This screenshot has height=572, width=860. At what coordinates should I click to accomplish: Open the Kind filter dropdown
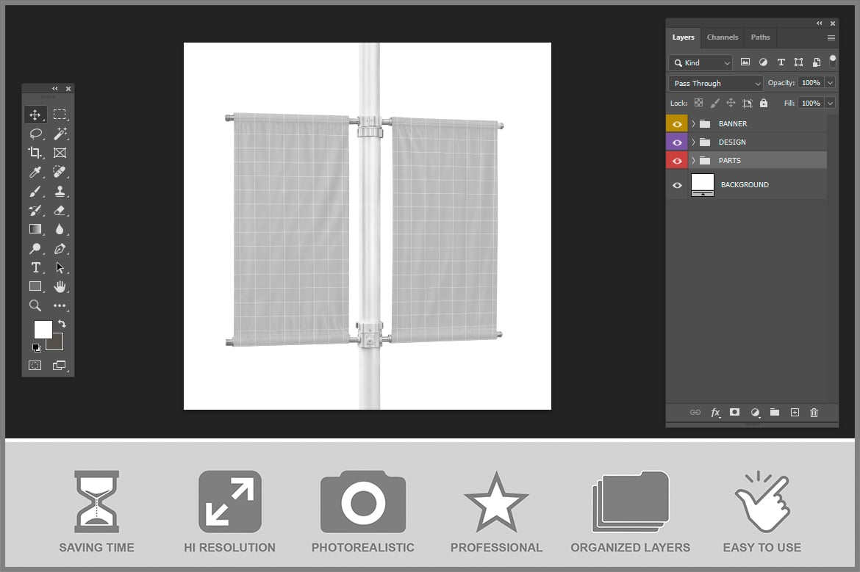pos(700,62)
